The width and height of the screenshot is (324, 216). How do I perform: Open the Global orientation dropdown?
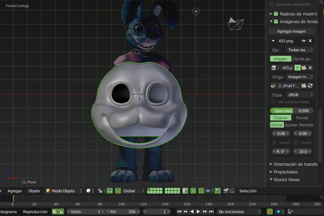[133, 191]
